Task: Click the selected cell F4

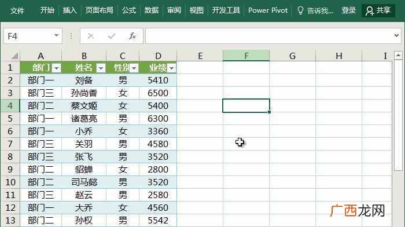Action: (x=246, y=106)
